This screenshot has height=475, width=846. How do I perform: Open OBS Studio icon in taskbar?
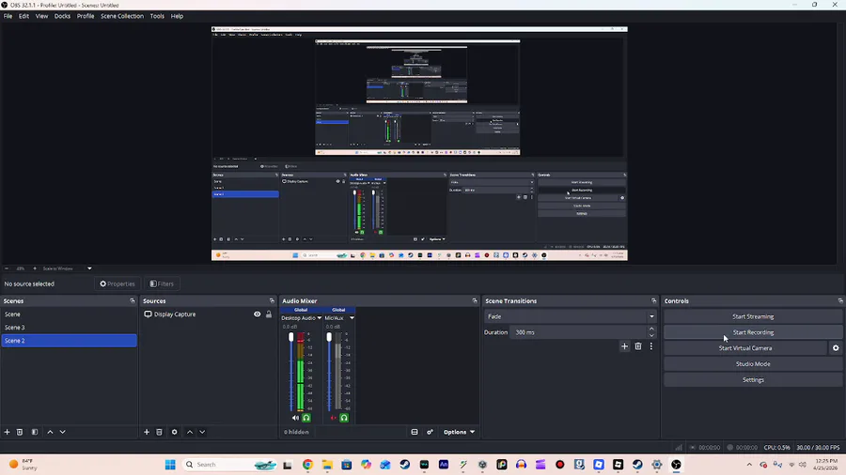click(676, 465)
